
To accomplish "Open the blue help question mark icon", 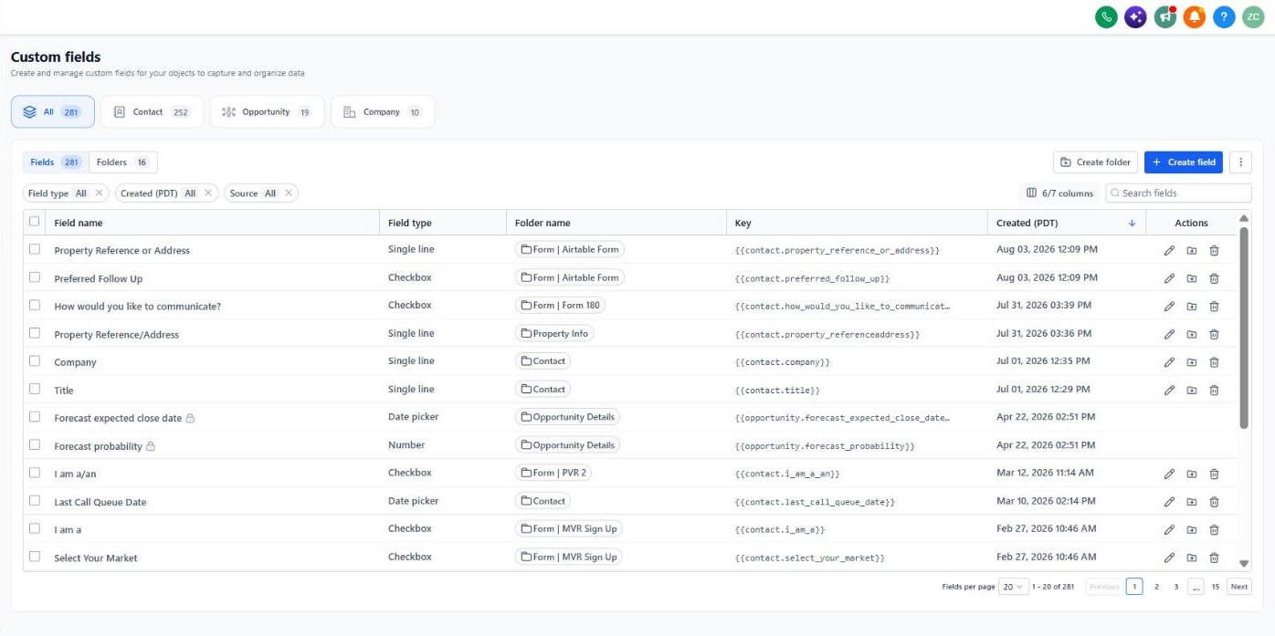I will 1224,16.
